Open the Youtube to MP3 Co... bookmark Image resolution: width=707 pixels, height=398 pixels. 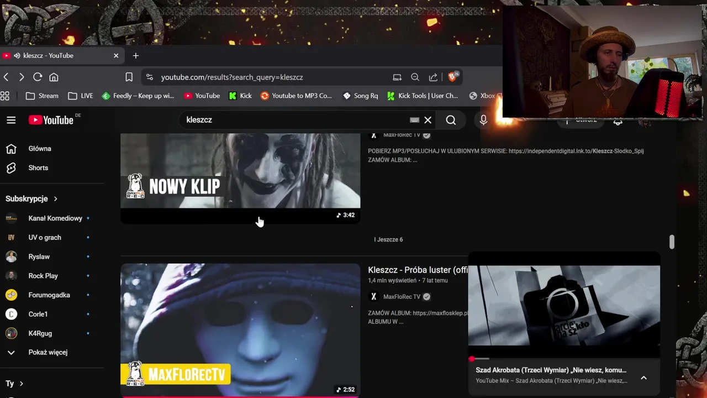[296, 96]
